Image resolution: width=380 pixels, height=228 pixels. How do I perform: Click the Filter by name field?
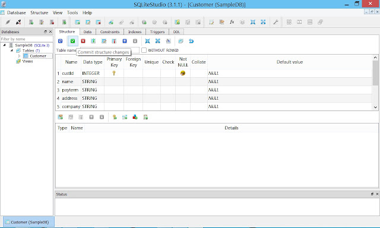click(x=27, y=39)
